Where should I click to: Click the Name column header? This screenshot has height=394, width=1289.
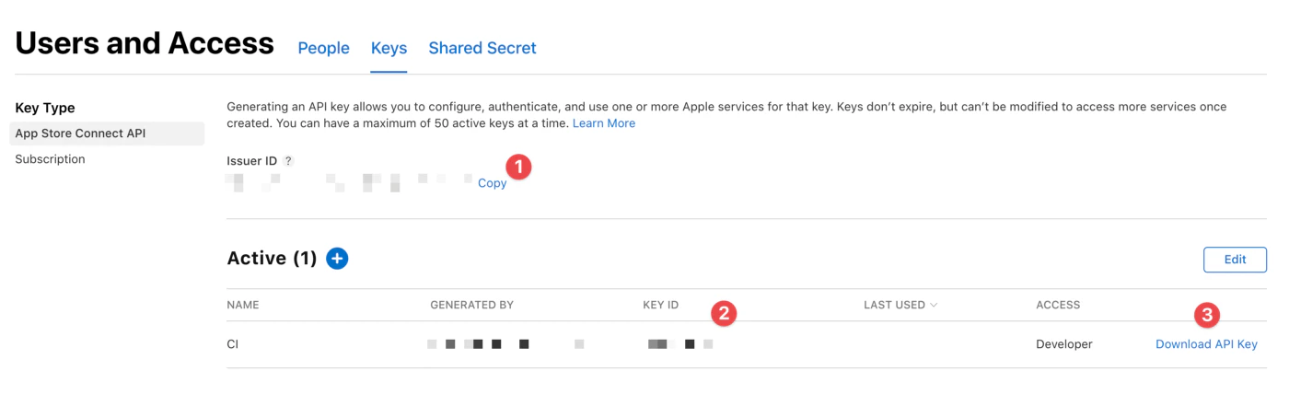(x=243, y=305)
